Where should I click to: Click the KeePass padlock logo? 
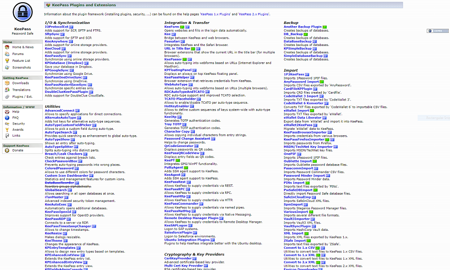(x=22, y=12)
